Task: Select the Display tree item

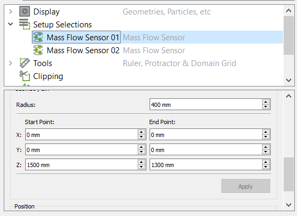Action: pos(47,12)
